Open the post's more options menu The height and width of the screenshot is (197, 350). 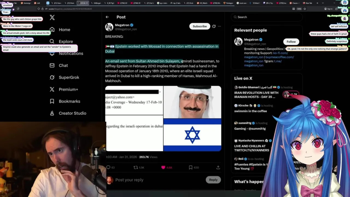click(x=219, y=26)
